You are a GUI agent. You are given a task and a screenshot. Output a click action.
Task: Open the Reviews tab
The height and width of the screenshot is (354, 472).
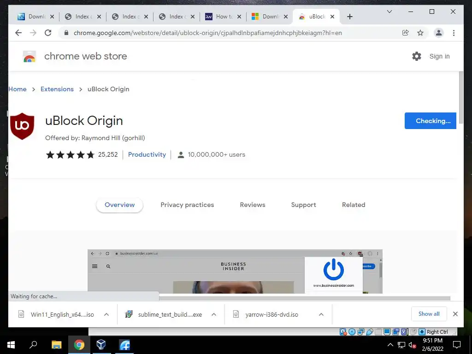(x=253, y=205)
